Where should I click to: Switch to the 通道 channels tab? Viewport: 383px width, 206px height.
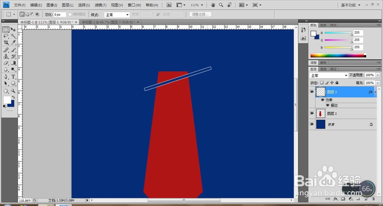pyautogui.click(x=323, y=69)
